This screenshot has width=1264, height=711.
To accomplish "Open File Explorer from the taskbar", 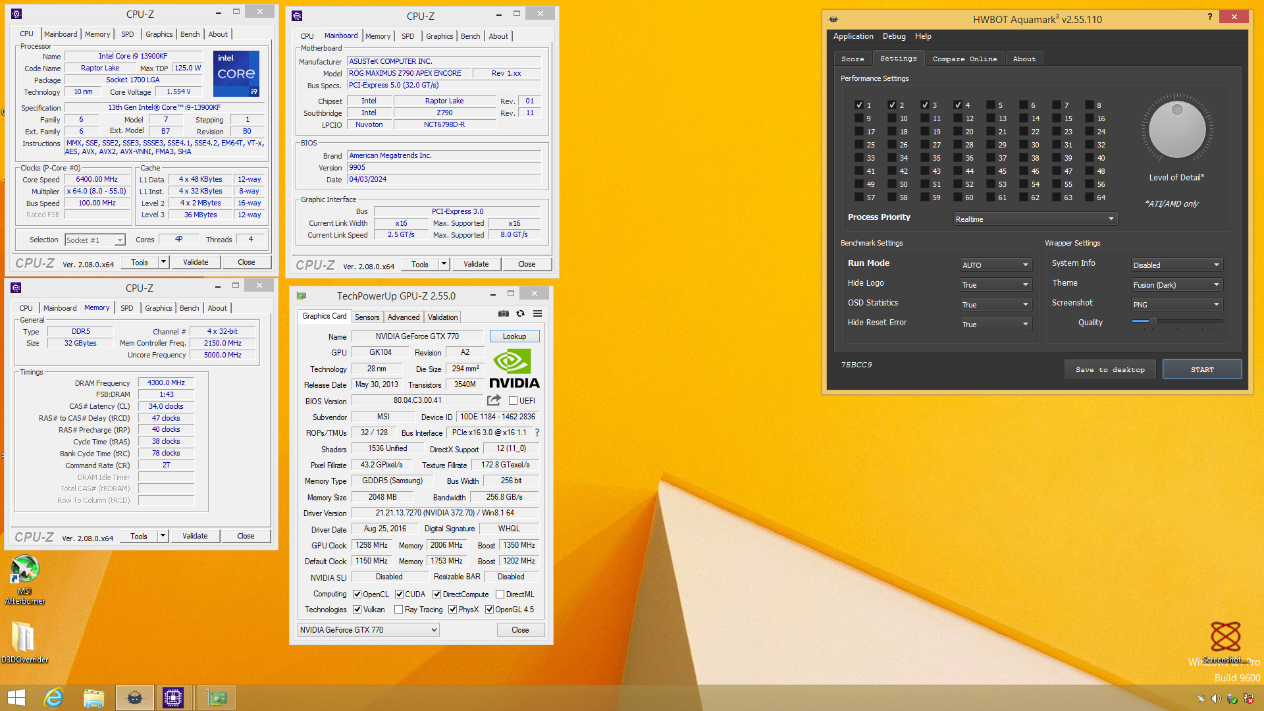I will click(x=94, y=698).
